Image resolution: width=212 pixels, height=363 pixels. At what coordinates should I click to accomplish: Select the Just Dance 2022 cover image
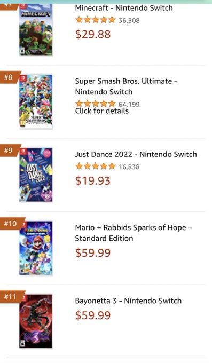point(36,175)
